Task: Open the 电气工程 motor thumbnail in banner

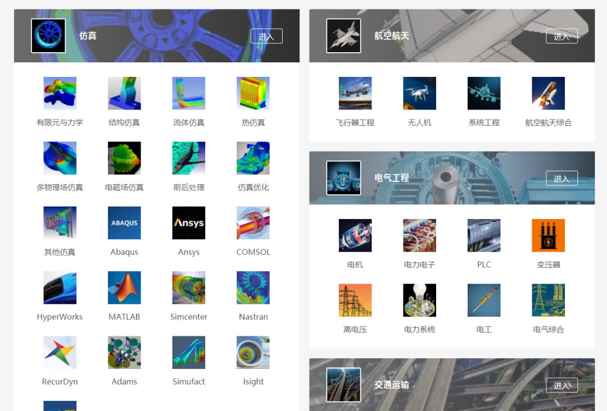Action: click(x=343, y=178)
